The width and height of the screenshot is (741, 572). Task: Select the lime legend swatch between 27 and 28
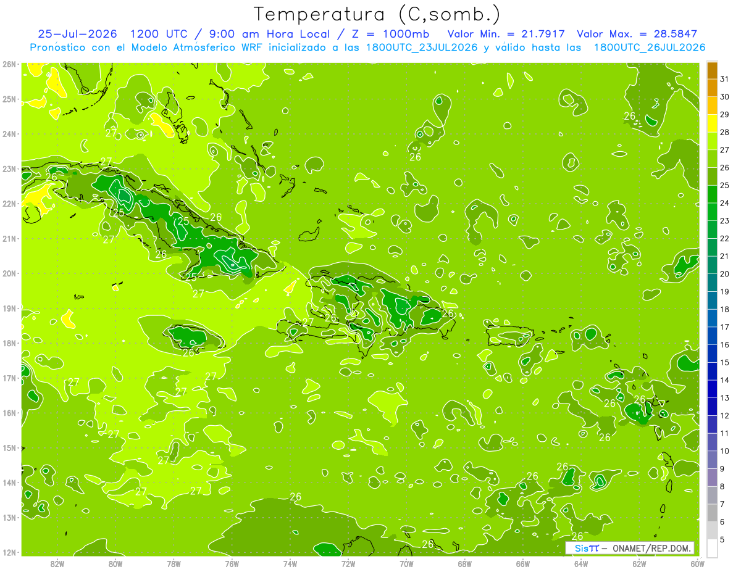712,141
